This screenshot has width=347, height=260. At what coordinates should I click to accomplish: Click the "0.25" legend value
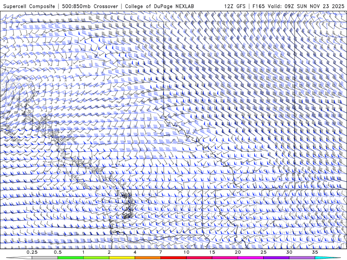click(x=32, y=252)
